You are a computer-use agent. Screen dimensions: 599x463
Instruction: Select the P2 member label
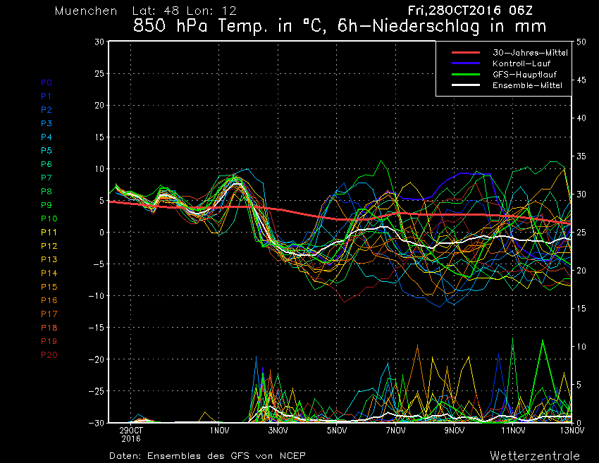pyautogui.click(x=47, y=110)
